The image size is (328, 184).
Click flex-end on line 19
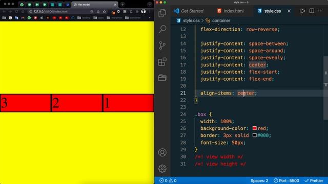(260, 79)
